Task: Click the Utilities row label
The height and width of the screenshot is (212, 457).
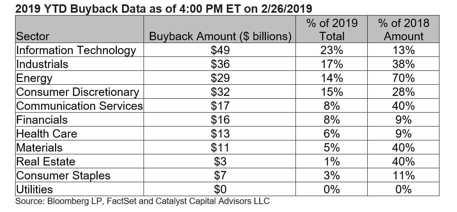Action: pyautogui.click(x=34, y=189)
